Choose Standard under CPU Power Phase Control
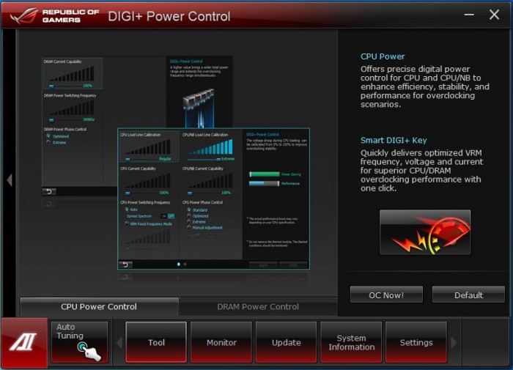This screenshot has height=370, width=513. 188,210
